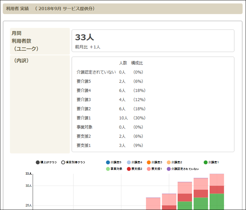Click the 要介護5 row label
This screenshot has height=210, width=246.
click(x=84, y=81)
